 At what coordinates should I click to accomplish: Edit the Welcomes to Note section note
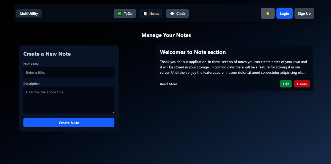coord(286,84)
